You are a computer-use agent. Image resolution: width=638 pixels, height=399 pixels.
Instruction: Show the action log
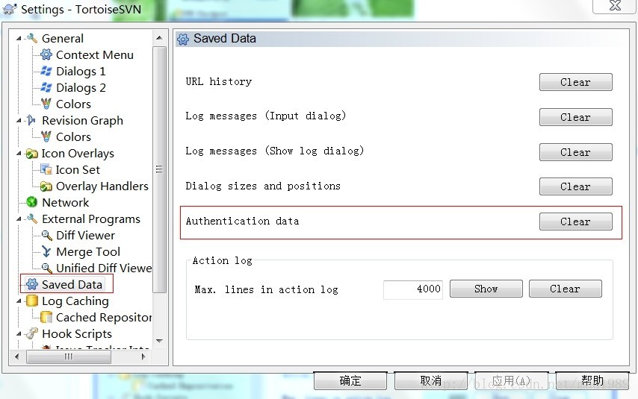(486, 289)
